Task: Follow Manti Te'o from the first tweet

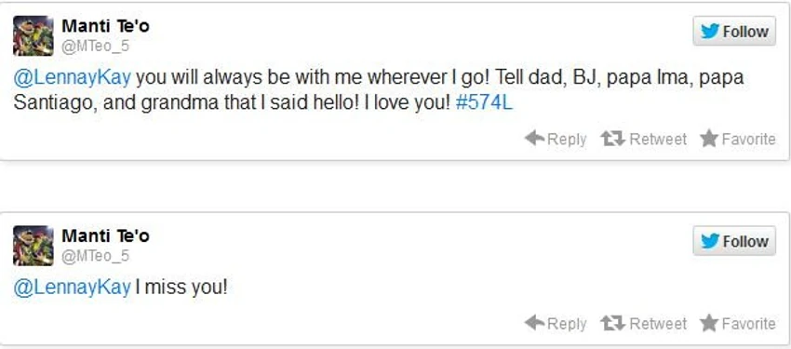Action: [x=734, y=32]
